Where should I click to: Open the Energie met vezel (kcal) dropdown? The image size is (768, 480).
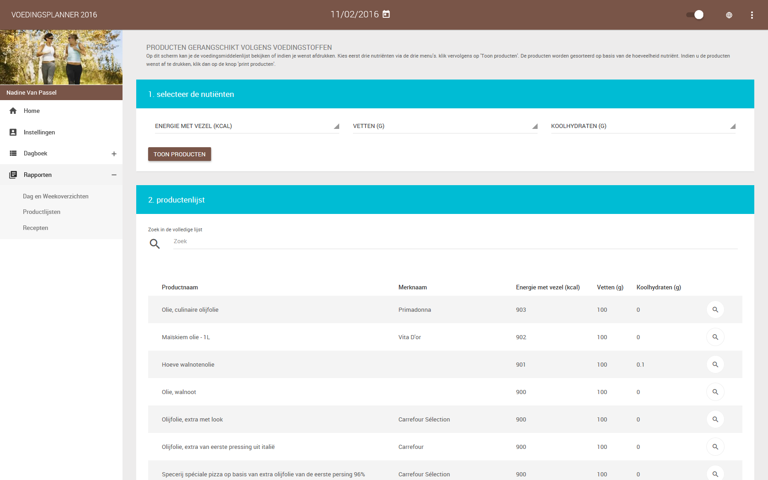pyautogui.click(x=247, y=126)
